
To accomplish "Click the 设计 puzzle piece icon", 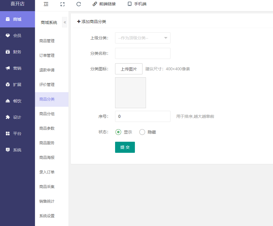I will click(x=8, y=117).
